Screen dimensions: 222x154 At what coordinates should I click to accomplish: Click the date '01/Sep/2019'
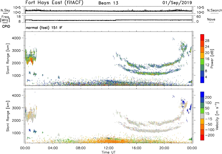(x=177, y=3)
